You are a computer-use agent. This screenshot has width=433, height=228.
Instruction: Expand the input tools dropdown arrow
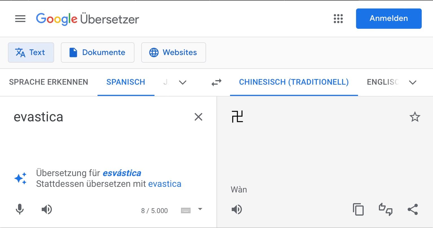200,209
